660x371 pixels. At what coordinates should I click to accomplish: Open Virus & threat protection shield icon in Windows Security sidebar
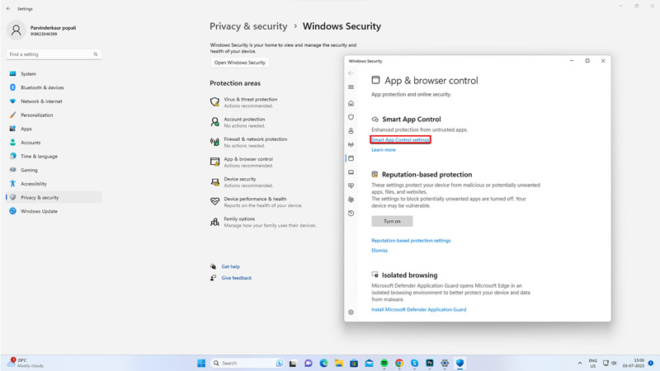point(351,117)
